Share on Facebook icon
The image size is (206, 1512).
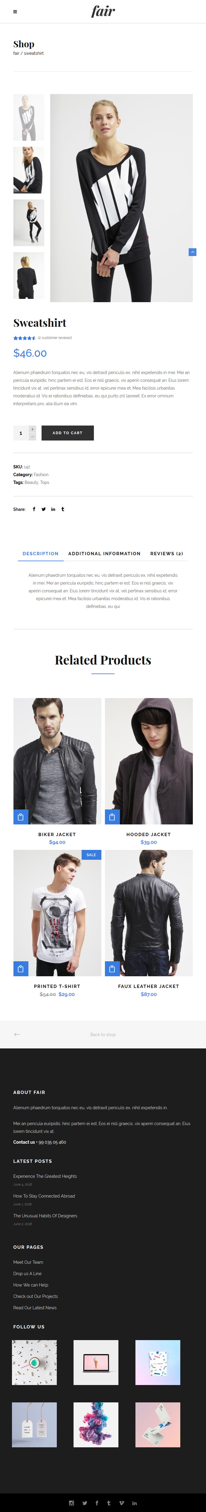pos(34,509)
